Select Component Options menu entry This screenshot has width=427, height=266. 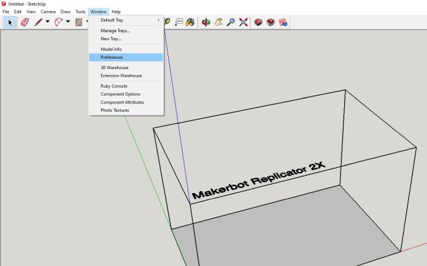pos(126,94)
